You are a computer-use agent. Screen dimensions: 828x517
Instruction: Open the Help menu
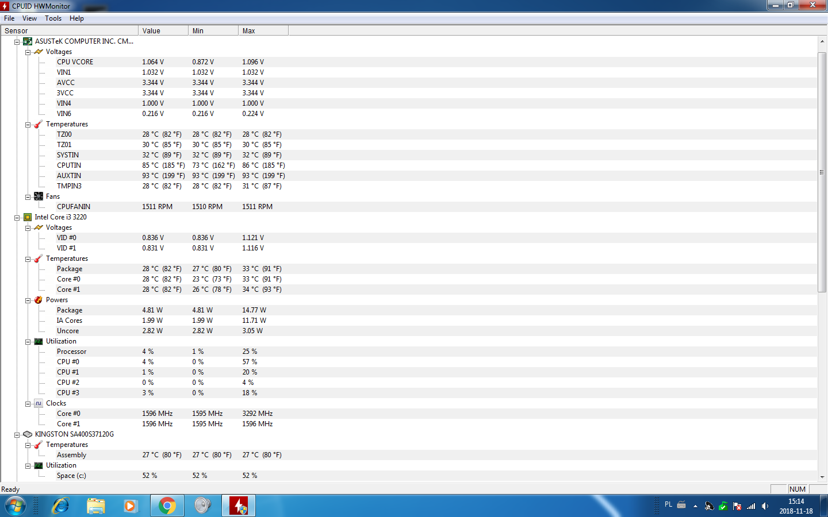[76, 18]
